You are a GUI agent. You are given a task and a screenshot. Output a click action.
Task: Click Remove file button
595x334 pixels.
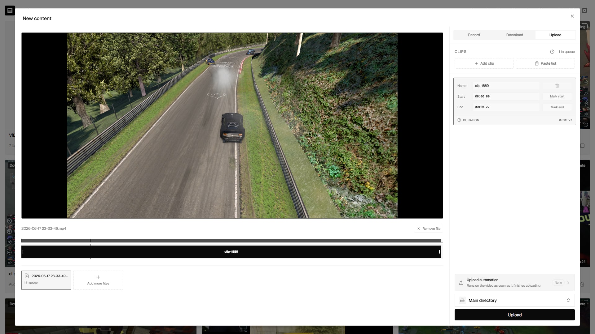click(x=429, y=229)
